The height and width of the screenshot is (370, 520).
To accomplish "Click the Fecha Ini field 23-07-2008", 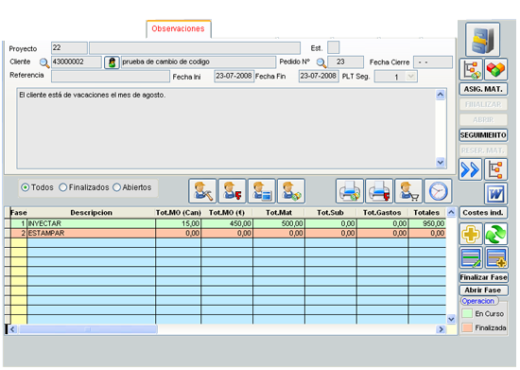I will point(234,76).
